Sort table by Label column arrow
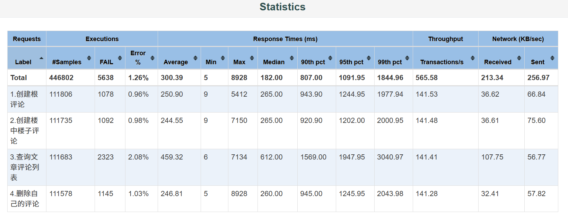The height and width of the screenshot is (222, 568). point(42,58)
